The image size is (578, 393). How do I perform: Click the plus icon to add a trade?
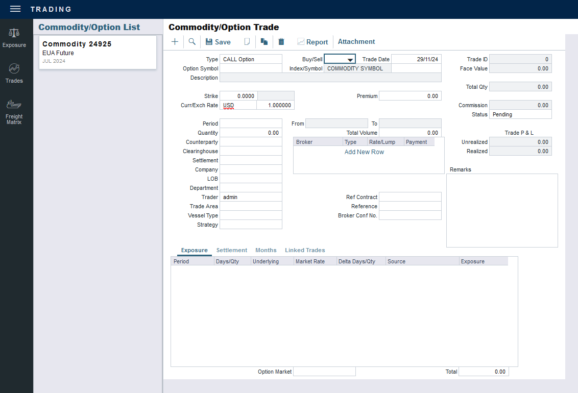(x=175, y=42)
